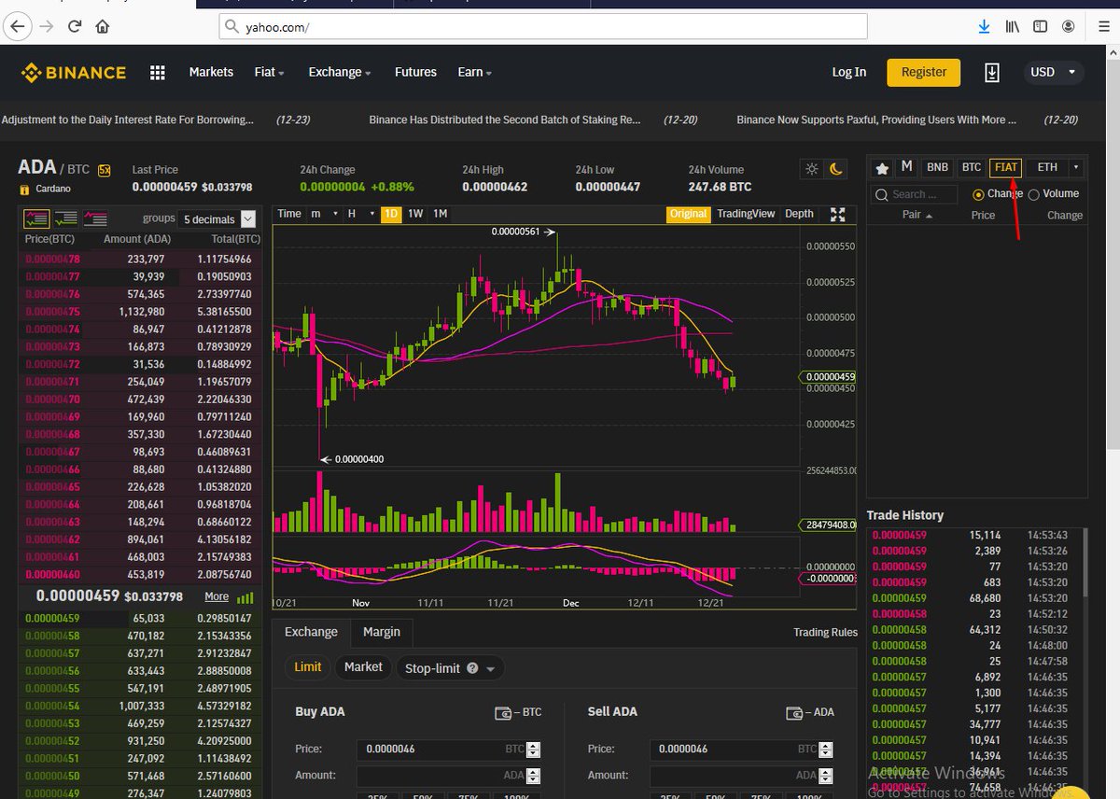Click the browser address bar

pos(543,27)
